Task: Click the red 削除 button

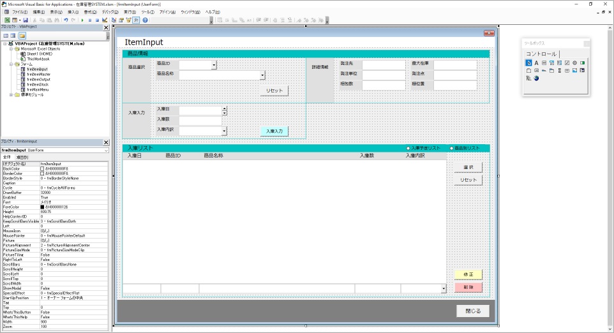Action: [468, 287]
